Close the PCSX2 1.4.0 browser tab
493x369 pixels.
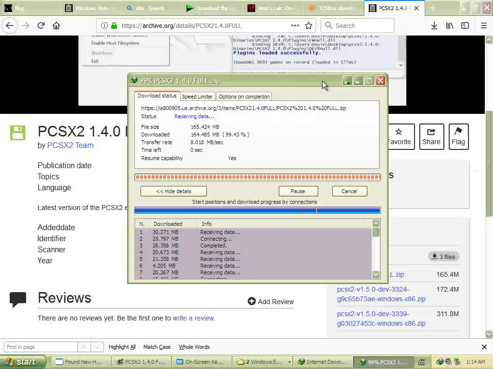pyautogui.click(x=416, y=8)
